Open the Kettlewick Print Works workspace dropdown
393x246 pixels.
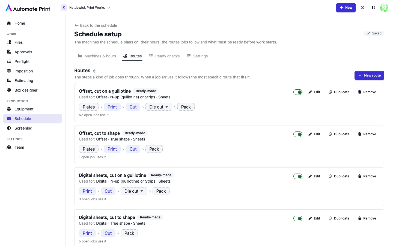click(86, 8)
